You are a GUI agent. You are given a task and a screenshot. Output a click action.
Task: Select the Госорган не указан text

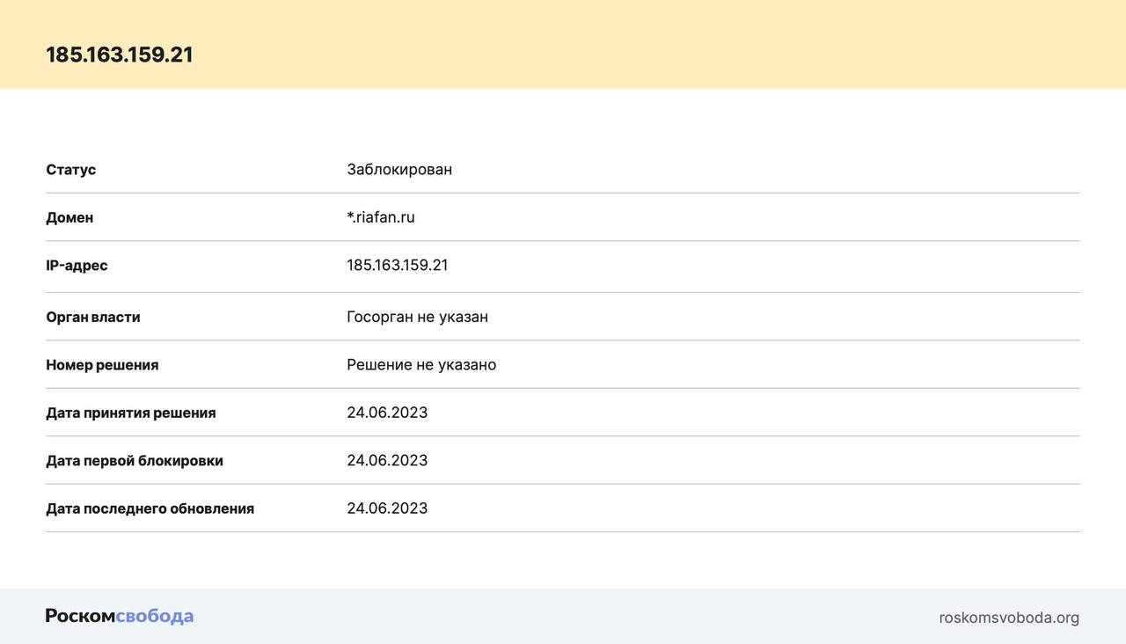click(417, 317)
